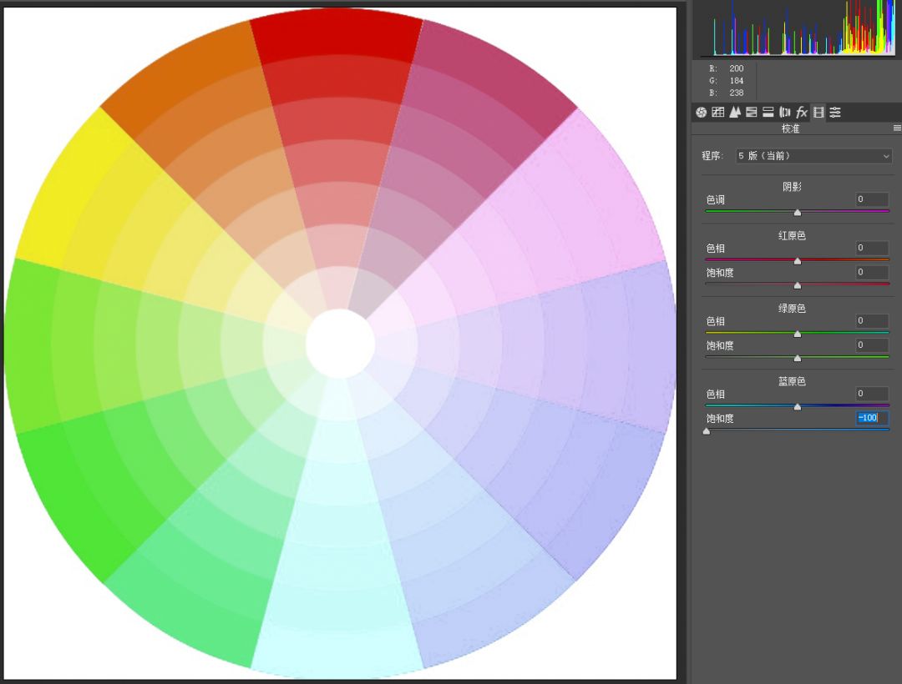The image size is (902, 684).
Task: Open the Basic panel aperture icon
Action: 701,112
